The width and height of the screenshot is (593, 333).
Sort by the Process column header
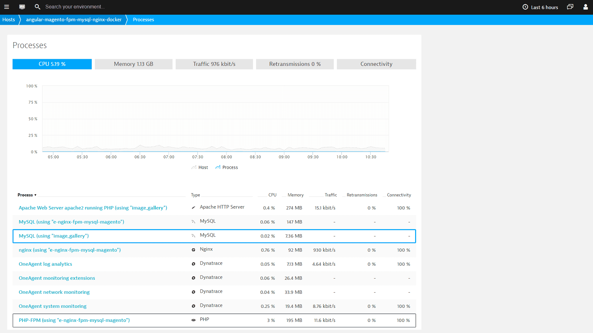pyautogui.click(x=27, y=195)
